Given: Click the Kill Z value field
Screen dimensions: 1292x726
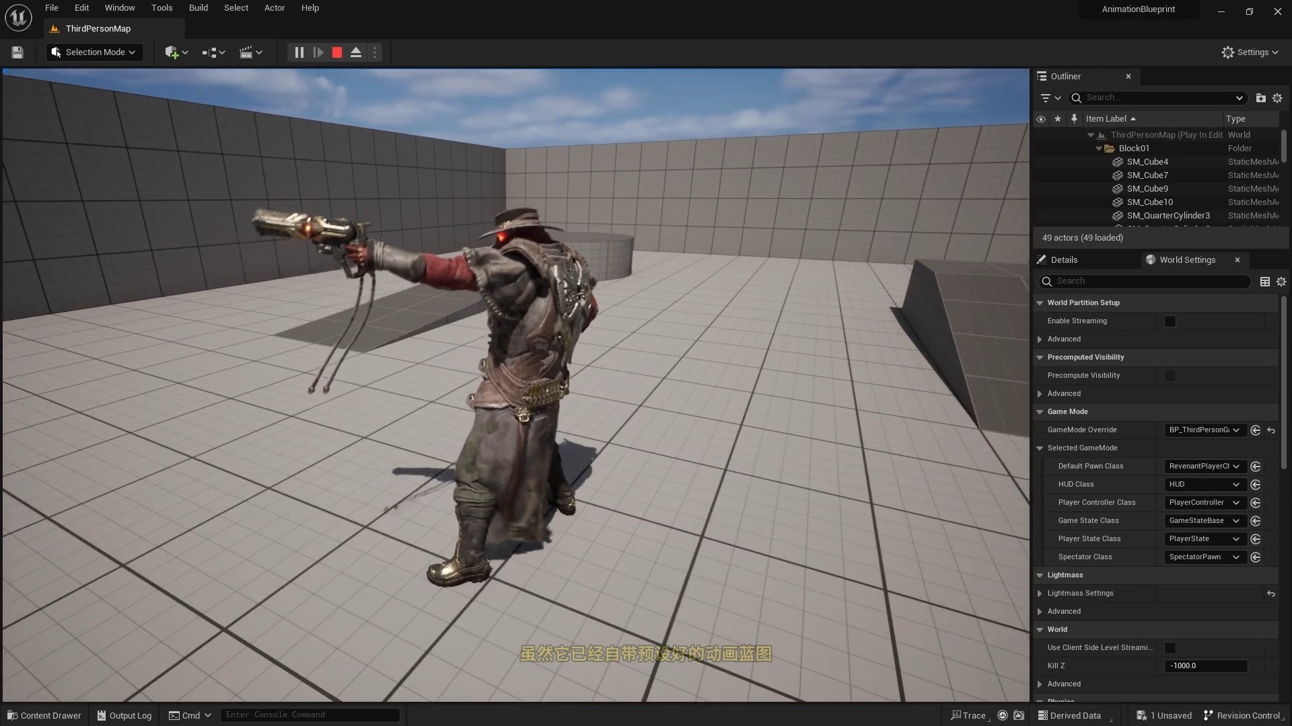Looking at the screenshot, I should pos(1206,666).
